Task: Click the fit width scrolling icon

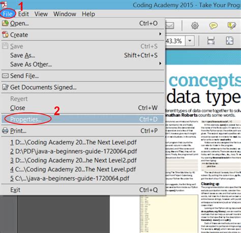Action: [x=211, y=41]
